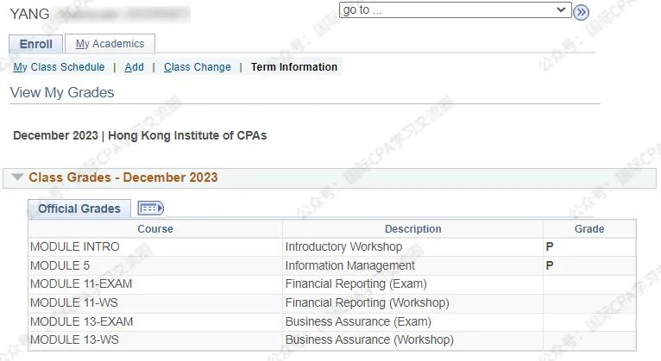The width and height of the screenshot is (661, 361).
Task: Click the Description column header
Action: 412,229
